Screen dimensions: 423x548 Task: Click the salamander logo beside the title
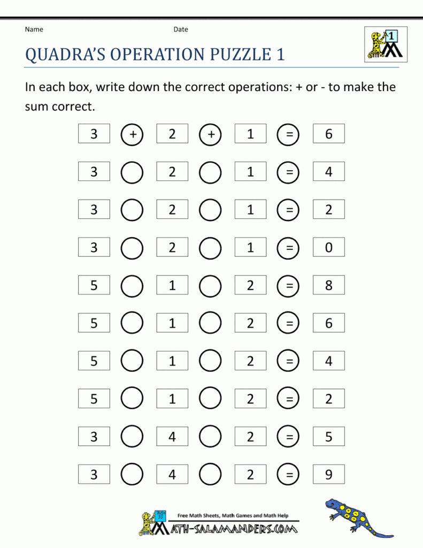pyautogui.click(x=386, y=44)
